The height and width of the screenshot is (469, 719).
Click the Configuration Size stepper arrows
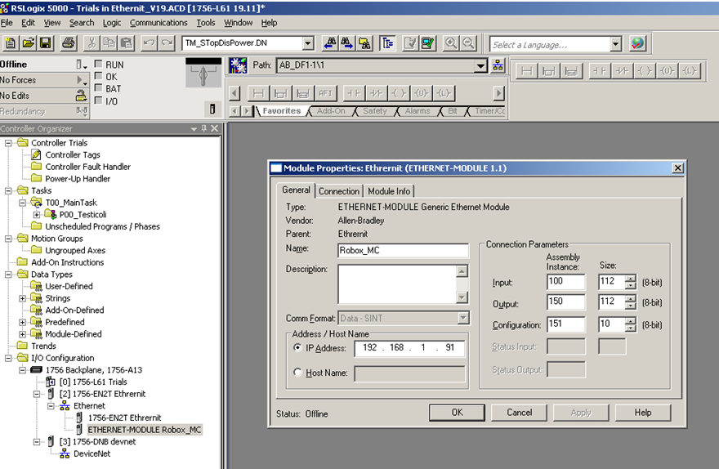[631, 324]
